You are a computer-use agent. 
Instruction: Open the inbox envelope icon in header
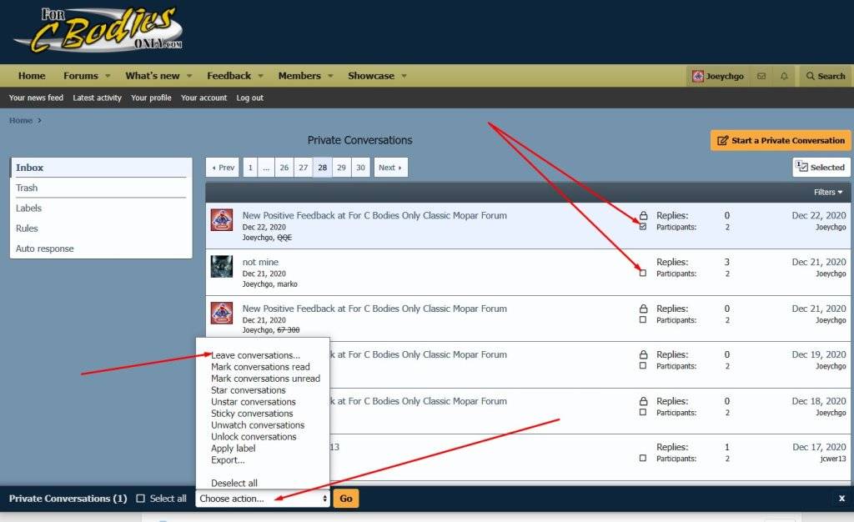761,76
